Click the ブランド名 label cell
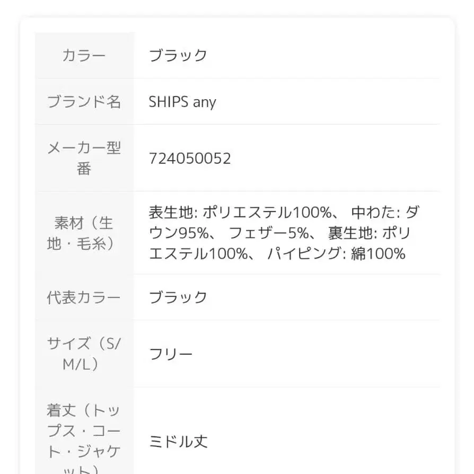This screenshot has height=474, width=474. click(84, 102)
